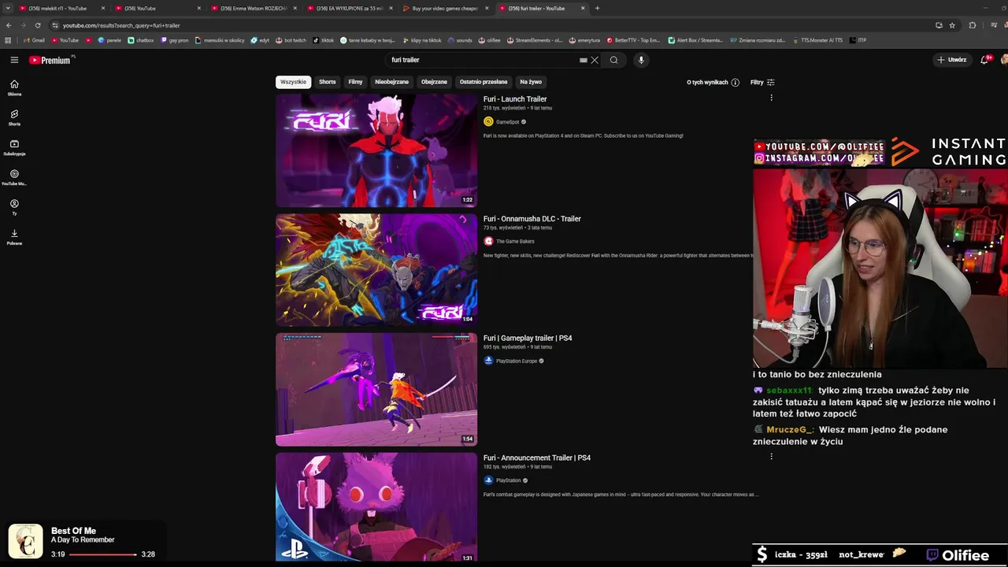Open the Filtry filters panel
This screenshot has height=567, width=1008.
point(762,82)
